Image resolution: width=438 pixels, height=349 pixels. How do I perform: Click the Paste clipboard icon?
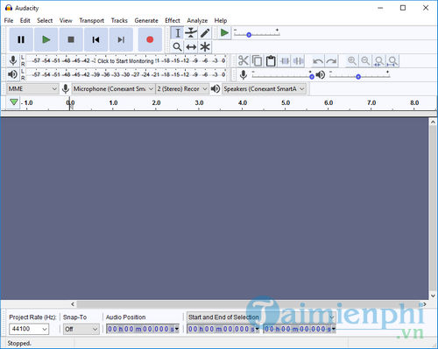pos(271,60)
